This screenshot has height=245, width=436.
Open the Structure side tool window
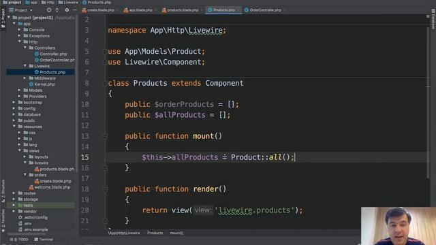coord(3,191)
